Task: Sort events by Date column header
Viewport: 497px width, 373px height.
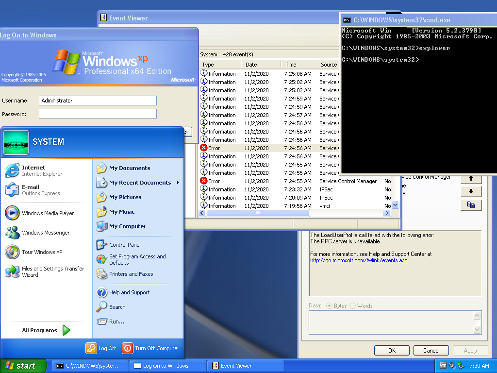Action: click(x=261, y=65)
